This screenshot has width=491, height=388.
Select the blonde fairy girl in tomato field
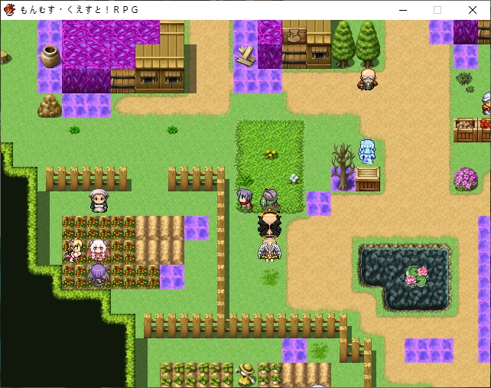(74, 250)
